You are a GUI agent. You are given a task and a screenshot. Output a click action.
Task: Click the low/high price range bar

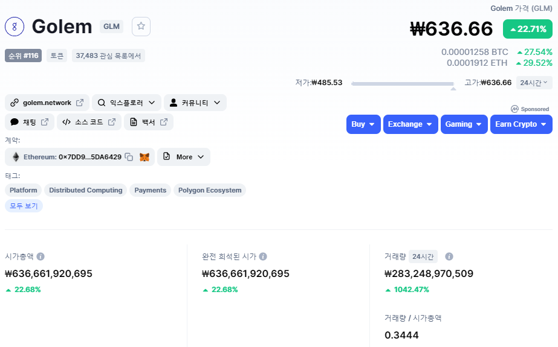click(402, 84)
